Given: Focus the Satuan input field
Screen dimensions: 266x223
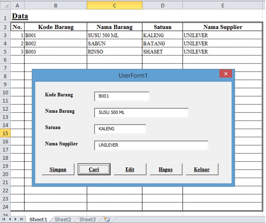Looking at the screenshot, I should (x=120, y=129).
